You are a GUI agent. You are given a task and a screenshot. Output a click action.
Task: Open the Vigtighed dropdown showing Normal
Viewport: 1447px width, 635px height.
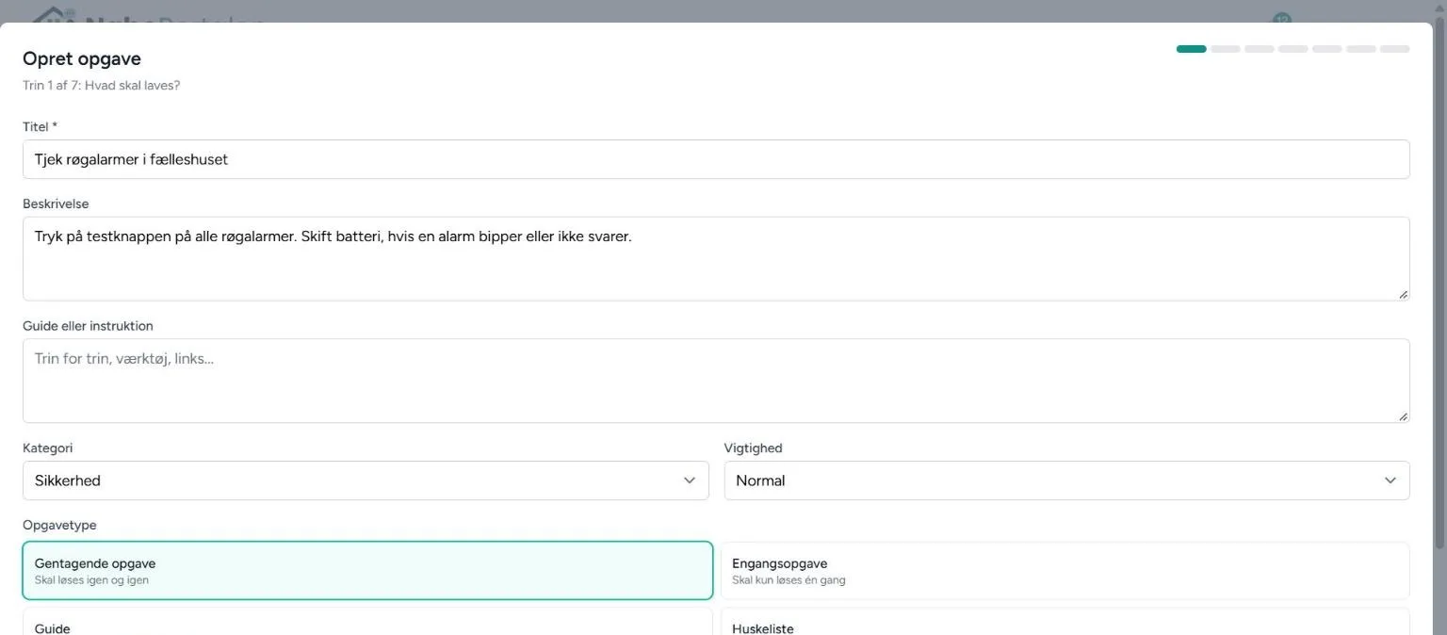point(1066,480)
